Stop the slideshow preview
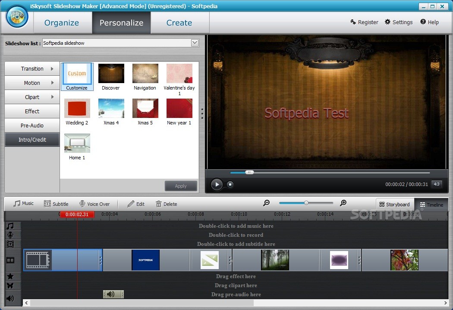Viewport: 453px width, 310px height. (x=230, y=184)
